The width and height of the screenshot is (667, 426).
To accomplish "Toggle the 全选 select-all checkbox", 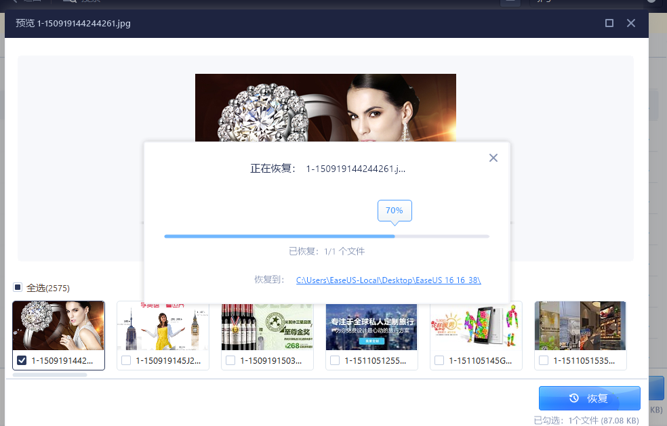I will (18, 288).
